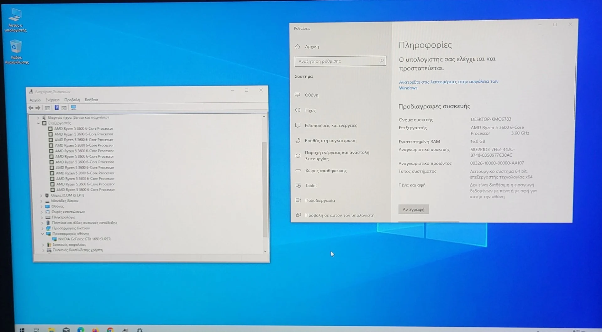Click the Tablet icon in Settings sidebar
This screenshot has height=332, width=602.
(x=298, y=185)
